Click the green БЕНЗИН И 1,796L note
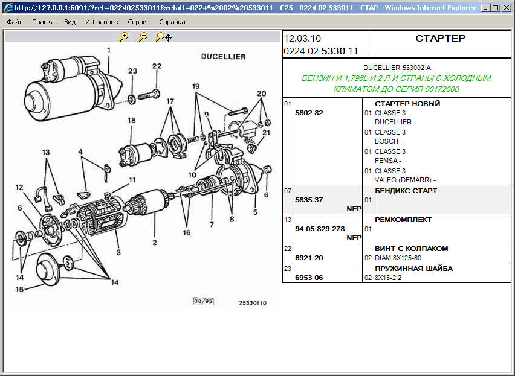515x376 pixels. coord(397,84)
